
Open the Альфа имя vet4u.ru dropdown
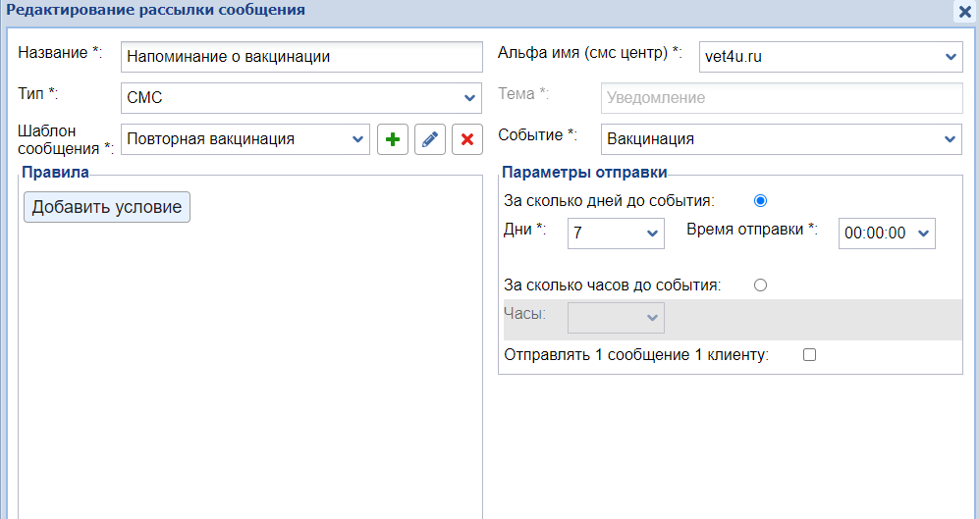830,57
